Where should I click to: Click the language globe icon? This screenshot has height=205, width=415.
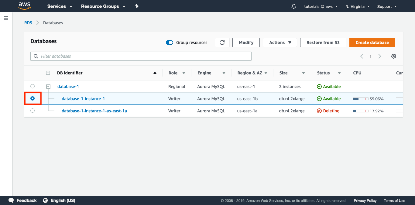click(x=45, y=200)
